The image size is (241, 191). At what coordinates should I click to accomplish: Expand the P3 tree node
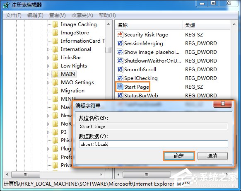48,133
